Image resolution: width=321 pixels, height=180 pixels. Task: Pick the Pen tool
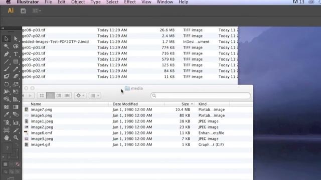coord(7,54)
